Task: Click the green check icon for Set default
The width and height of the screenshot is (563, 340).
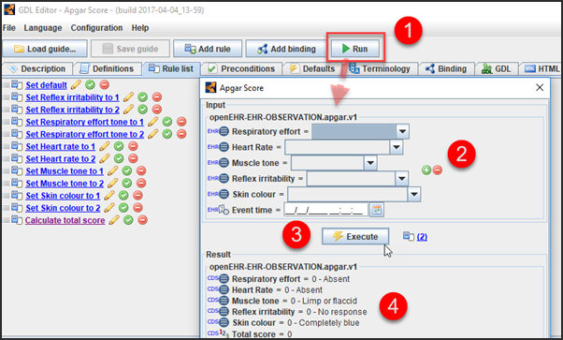Action: [91, 85]
